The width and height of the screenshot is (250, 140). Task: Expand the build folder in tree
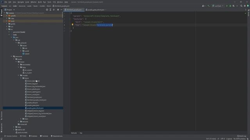point(7,21)
